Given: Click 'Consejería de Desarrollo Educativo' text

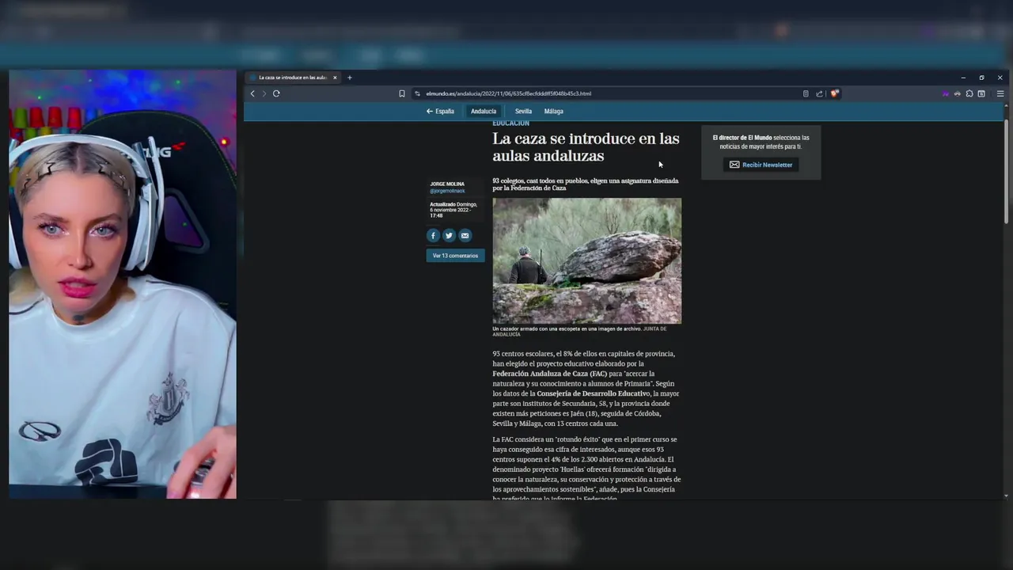Looking at the screenshot, I should (593, 393).
